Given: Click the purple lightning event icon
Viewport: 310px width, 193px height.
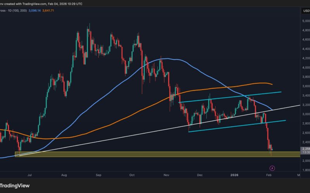Looking at the screenshot, I should (x=272, y=168).
